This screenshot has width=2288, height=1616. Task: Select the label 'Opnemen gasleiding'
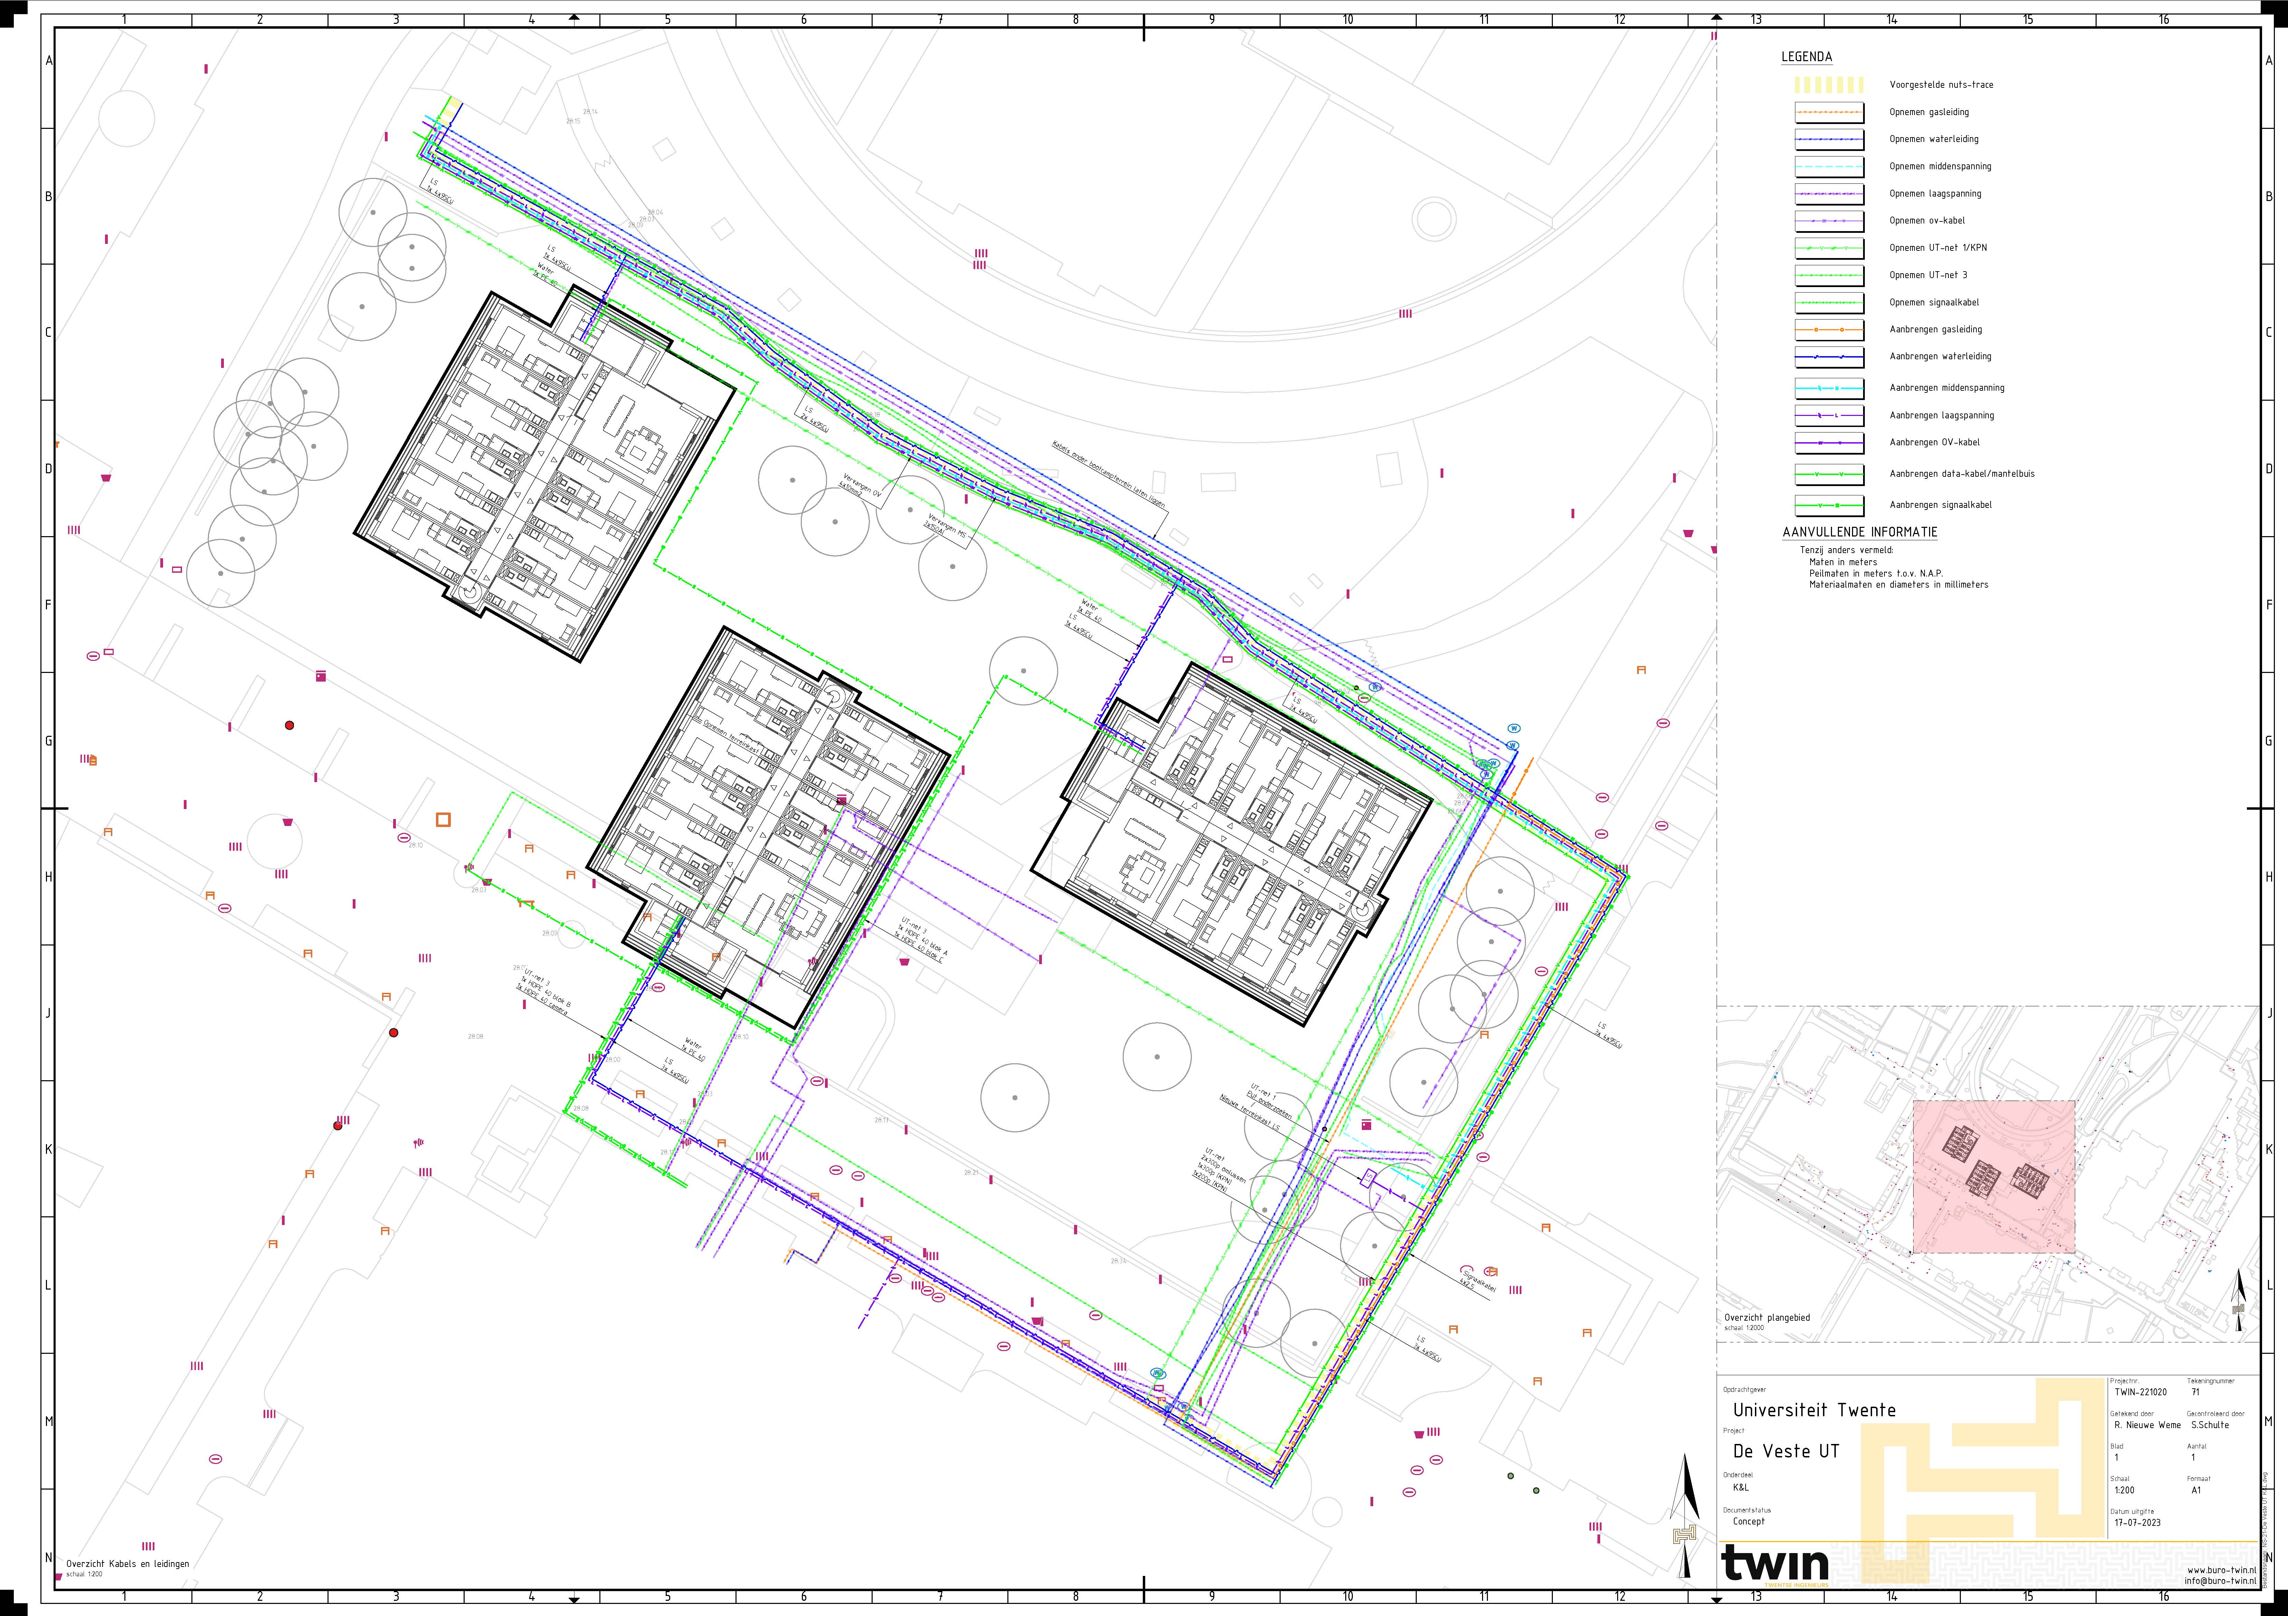tap(1929, 113)
